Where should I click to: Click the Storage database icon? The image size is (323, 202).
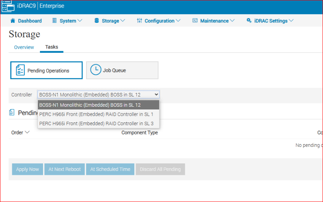(x=96, y=21)
